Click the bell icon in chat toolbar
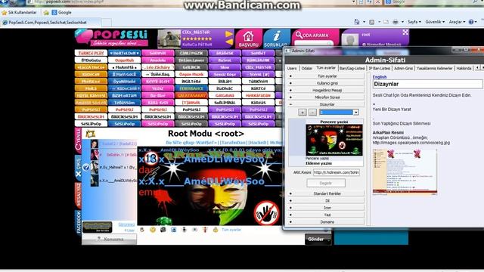The height and width of the screenshot is (272, 484). 216,230
